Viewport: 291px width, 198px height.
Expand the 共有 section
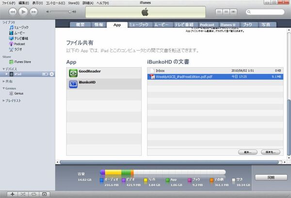pyautogui.click(x=3, y=81)
